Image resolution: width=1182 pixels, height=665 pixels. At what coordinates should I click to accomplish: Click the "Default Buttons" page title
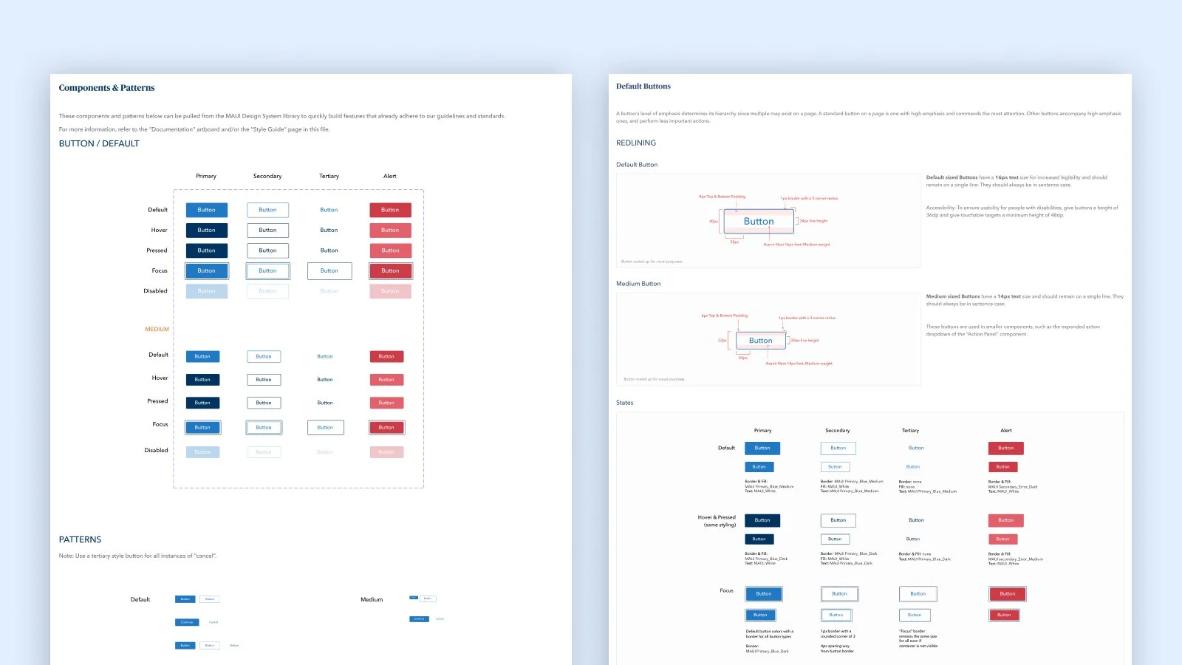click(x=643, y=86)
